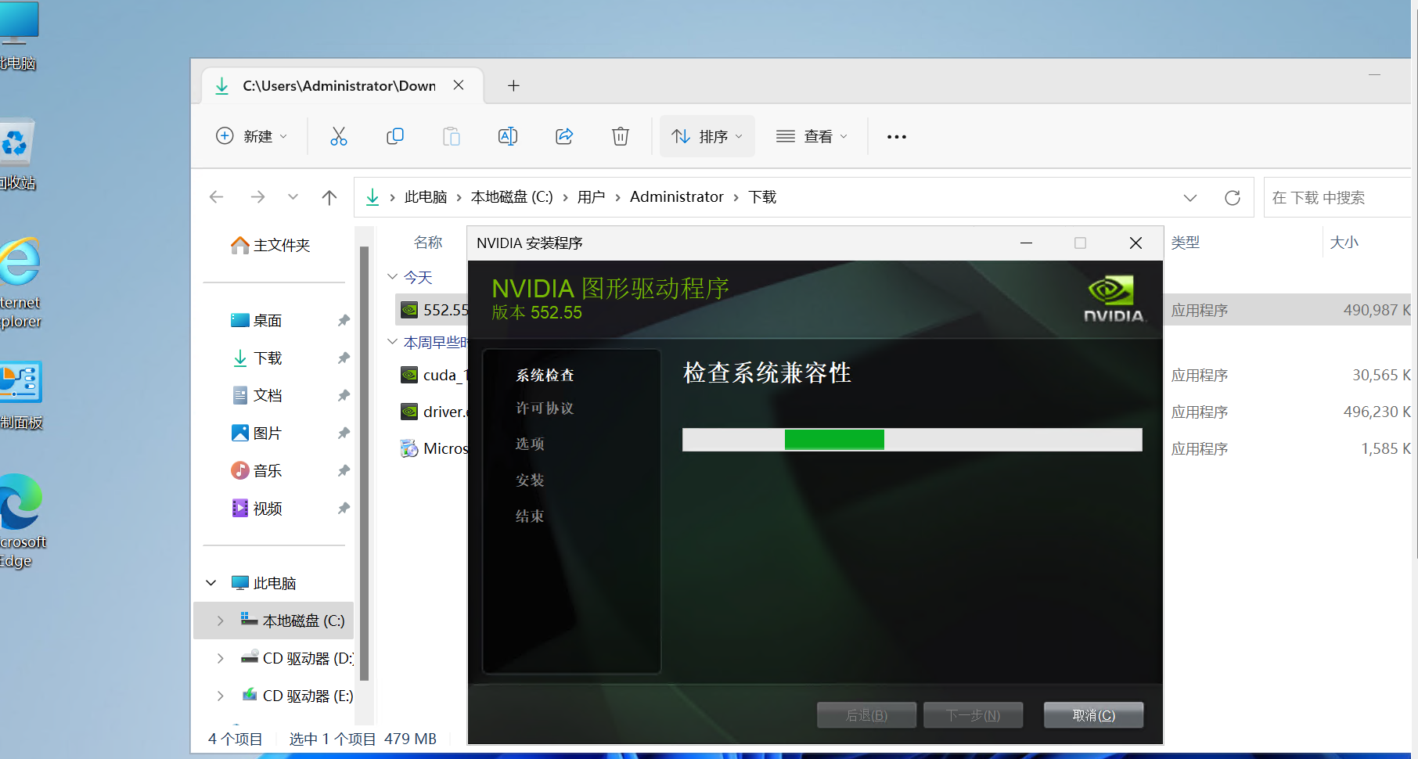The image size is (1418, 759).
Task: Click 本地磁盘 (C:) in the breadcrumb
Action: click(x=512, y=197)
